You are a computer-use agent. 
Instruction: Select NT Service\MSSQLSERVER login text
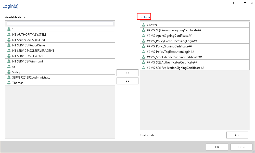pyautogui.click(x=30, y=40)
